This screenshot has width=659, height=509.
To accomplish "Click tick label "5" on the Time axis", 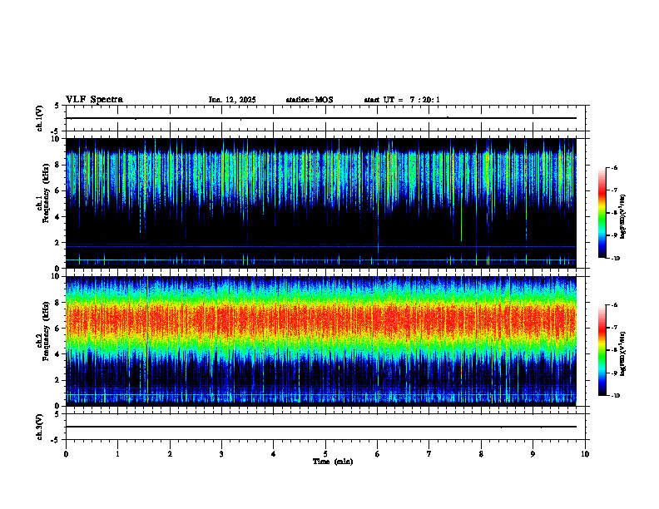I will 325,454.
